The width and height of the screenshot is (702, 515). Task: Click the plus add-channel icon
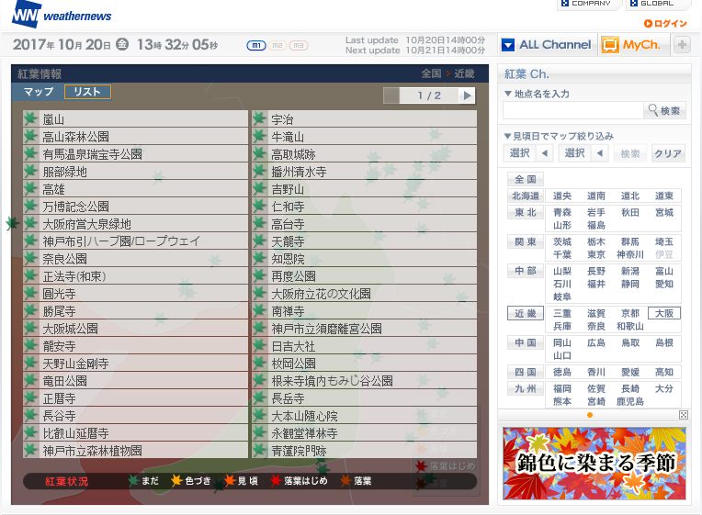click(682, 45)
